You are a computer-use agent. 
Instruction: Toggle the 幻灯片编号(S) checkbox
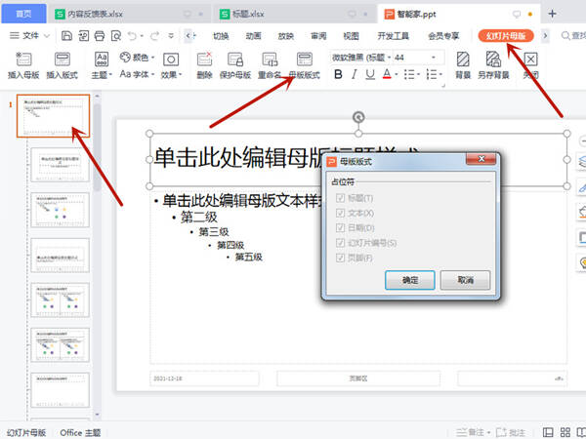point(340,243)
